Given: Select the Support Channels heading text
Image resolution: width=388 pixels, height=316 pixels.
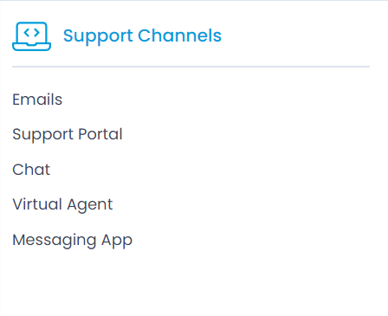Looking at the screenshot, I should coord(142,36).
